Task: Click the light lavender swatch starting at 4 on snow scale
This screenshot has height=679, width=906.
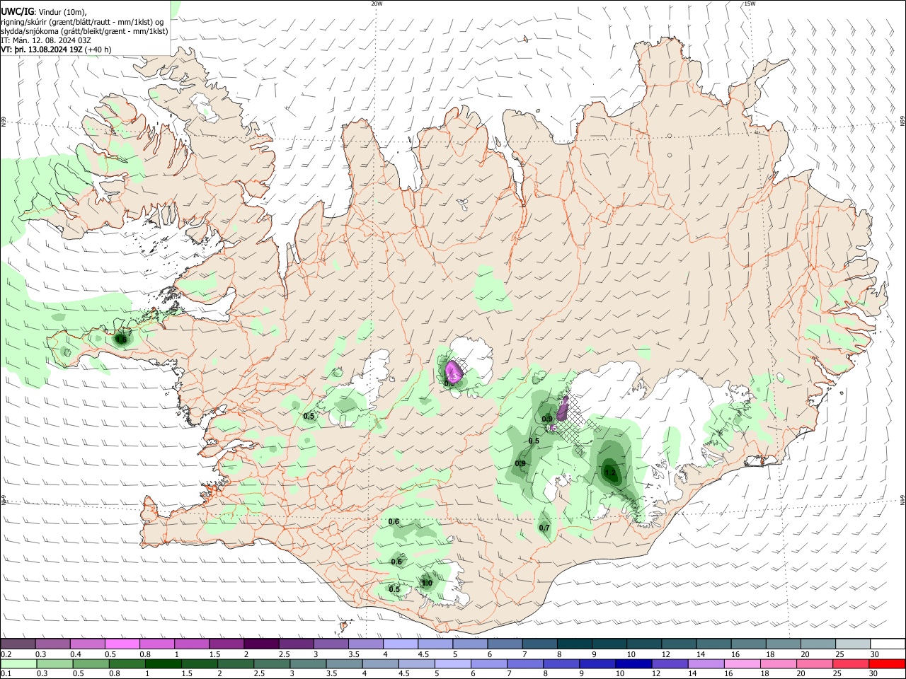Action: click(x=399, y=644)
